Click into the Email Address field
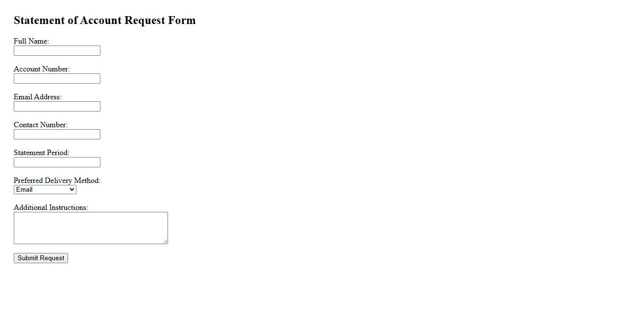The width and height of the screenshot is (626, 318). click(57, 107)
